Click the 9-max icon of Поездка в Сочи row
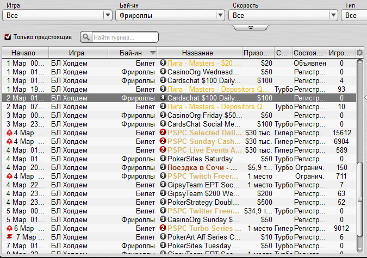Viewport: 367px width, 258px height. pos(163,167)
